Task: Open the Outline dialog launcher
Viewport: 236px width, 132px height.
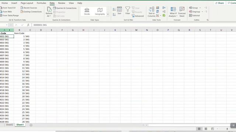Action: (x=208, y=20)
